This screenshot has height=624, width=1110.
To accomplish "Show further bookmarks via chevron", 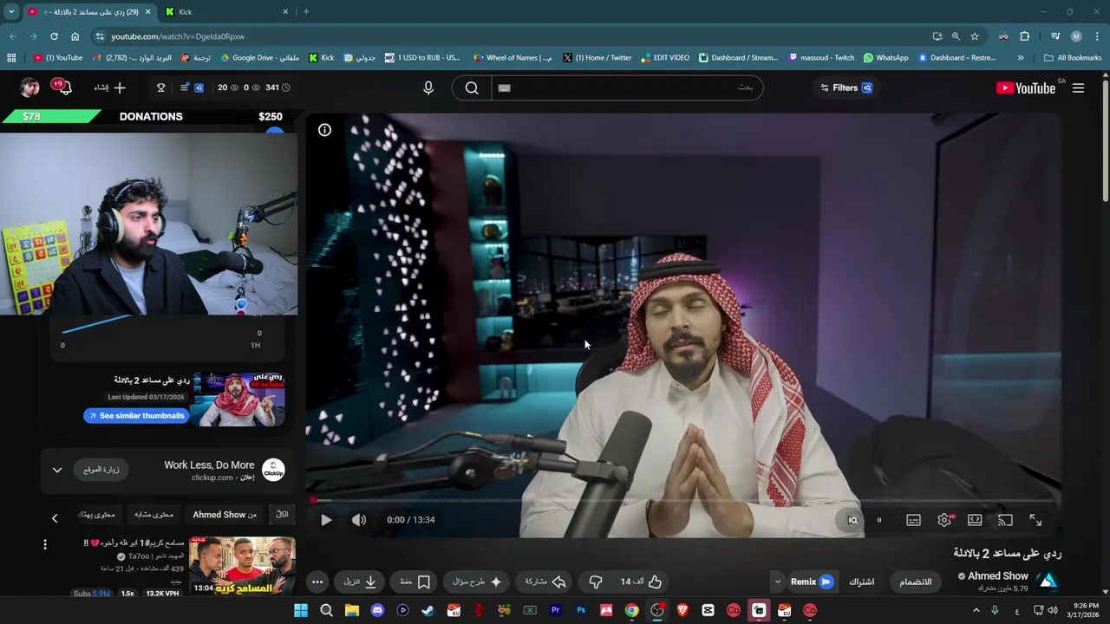I will coord(1021,58).
